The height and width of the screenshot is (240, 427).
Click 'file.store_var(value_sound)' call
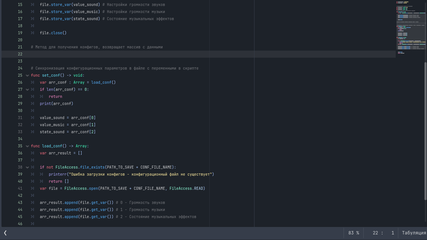pyautogui.click(x=70, y=4)
